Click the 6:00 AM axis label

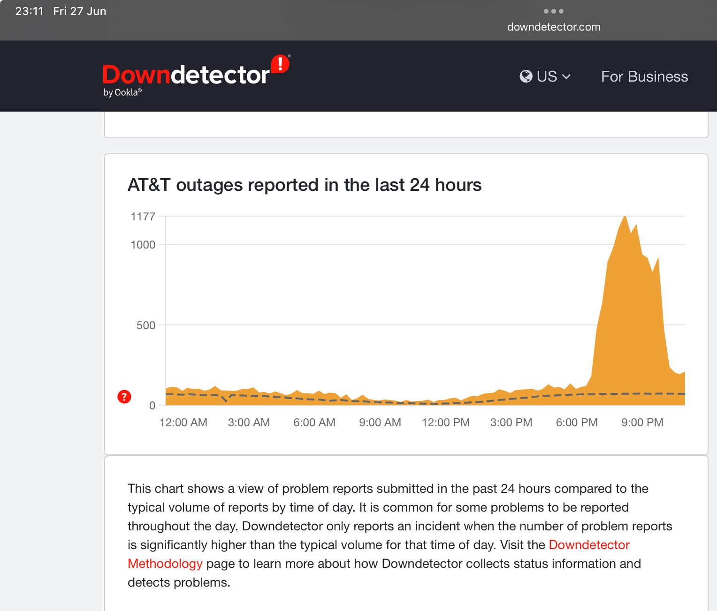pos(314,422)
